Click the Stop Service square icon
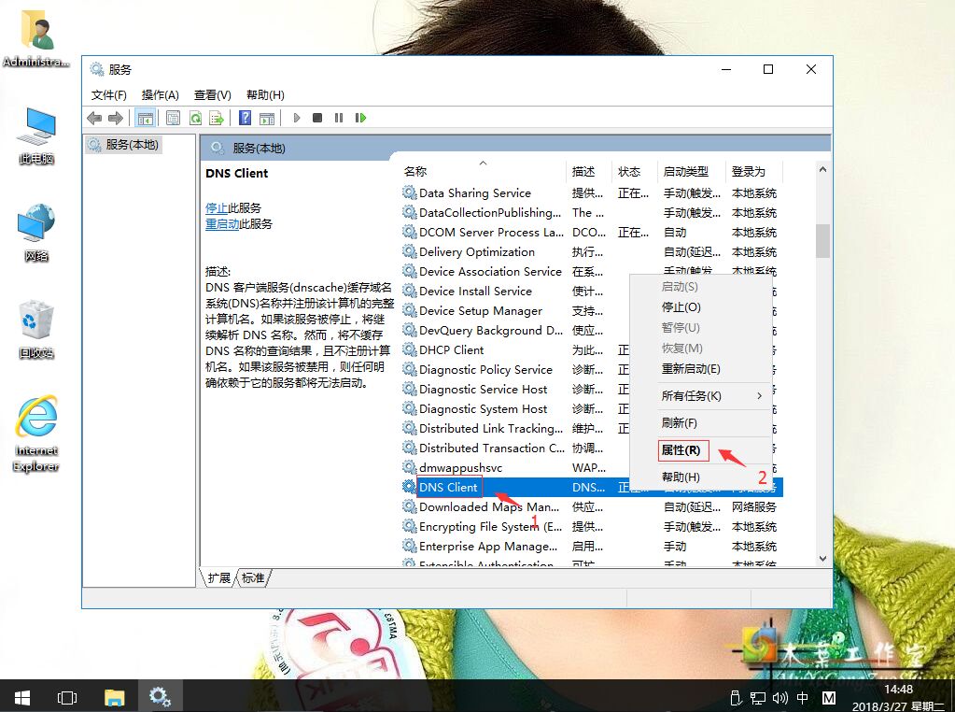 coord(317,118)
